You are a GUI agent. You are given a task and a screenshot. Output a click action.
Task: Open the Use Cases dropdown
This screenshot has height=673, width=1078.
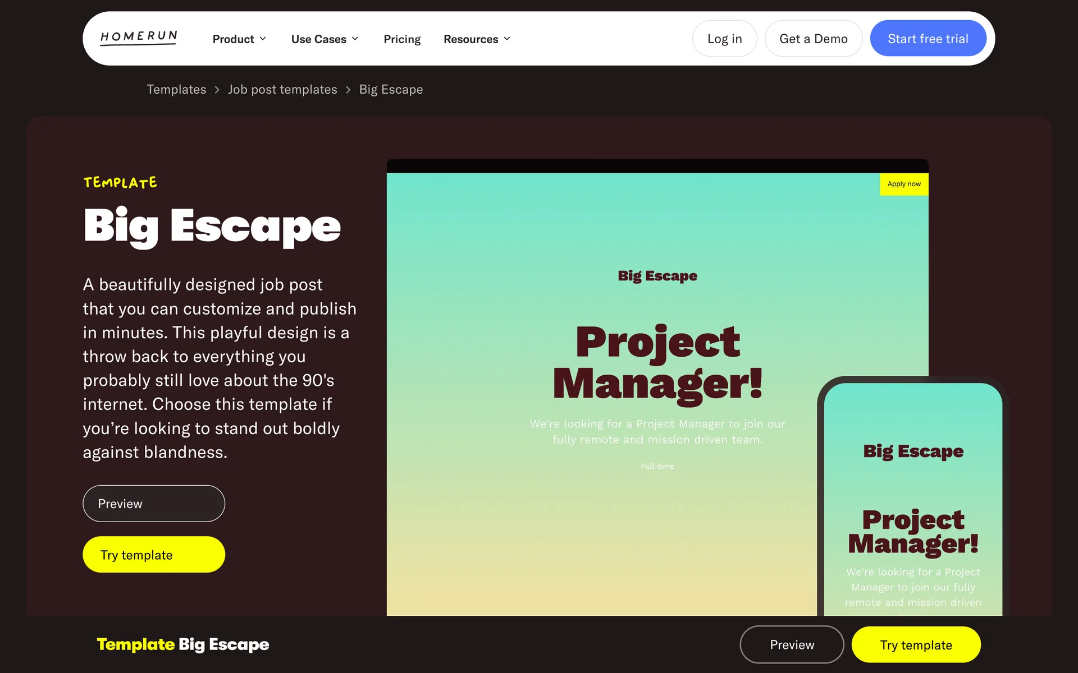[325, 39]
